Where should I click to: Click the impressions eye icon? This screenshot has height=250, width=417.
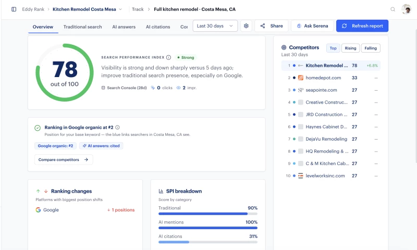click(178, 87)
